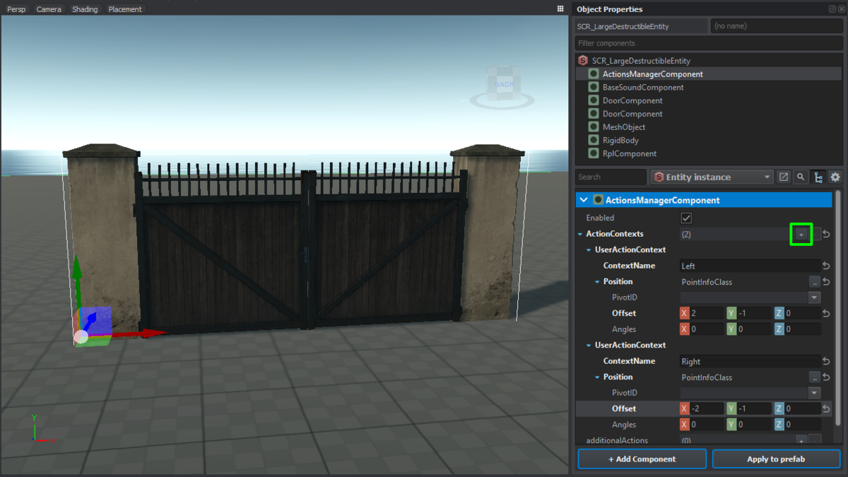Click the gear settings icon in properties toolbar
The height and width of the screenshot is (477, 848).
click(x=835, y=177)
